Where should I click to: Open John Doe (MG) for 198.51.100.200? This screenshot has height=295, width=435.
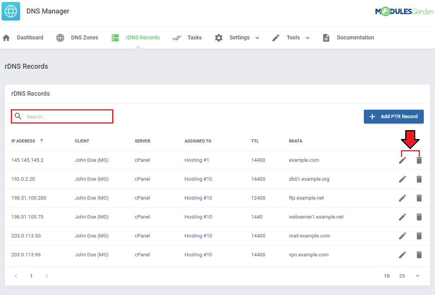pos(92,198)
